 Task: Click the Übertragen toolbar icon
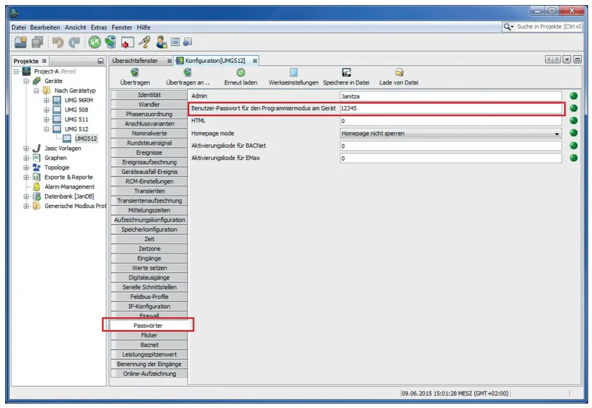135,73
